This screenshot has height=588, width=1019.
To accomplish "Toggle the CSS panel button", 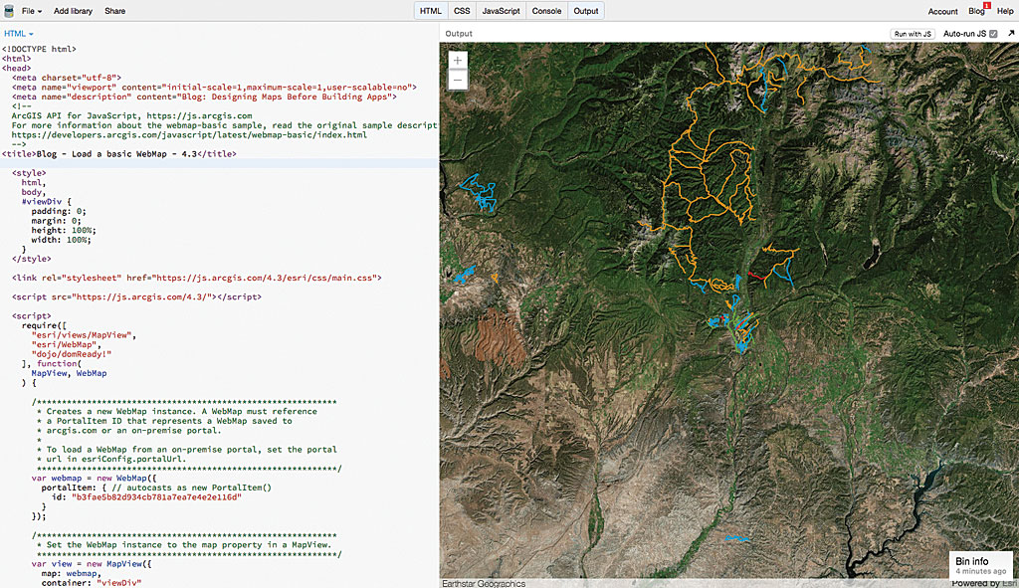I will coord(462,11).
